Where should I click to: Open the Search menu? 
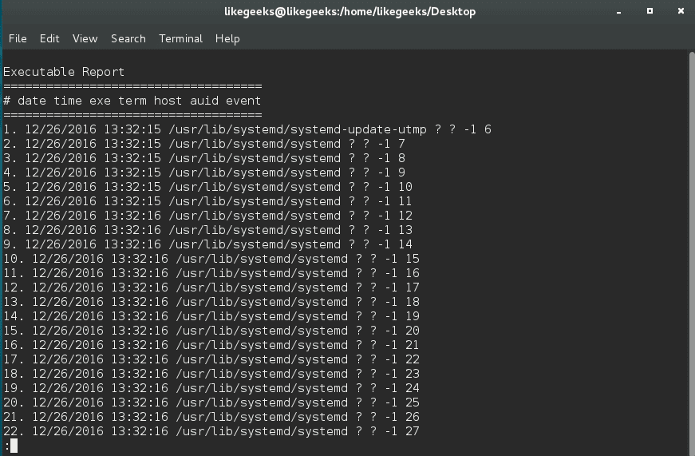128,38
